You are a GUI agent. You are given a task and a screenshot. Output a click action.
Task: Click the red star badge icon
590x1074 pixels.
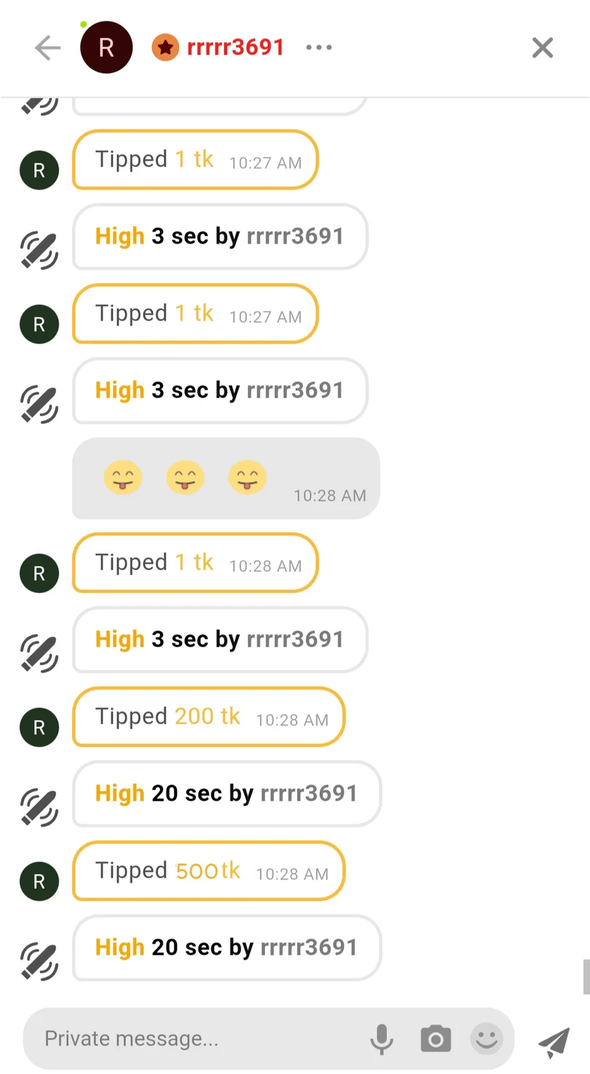[x=165, y=47]
